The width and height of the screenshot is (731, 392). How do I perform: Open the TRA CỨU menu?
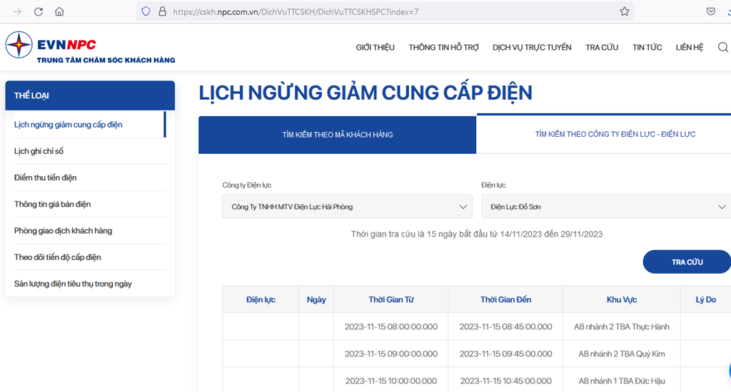pos(601,47)
